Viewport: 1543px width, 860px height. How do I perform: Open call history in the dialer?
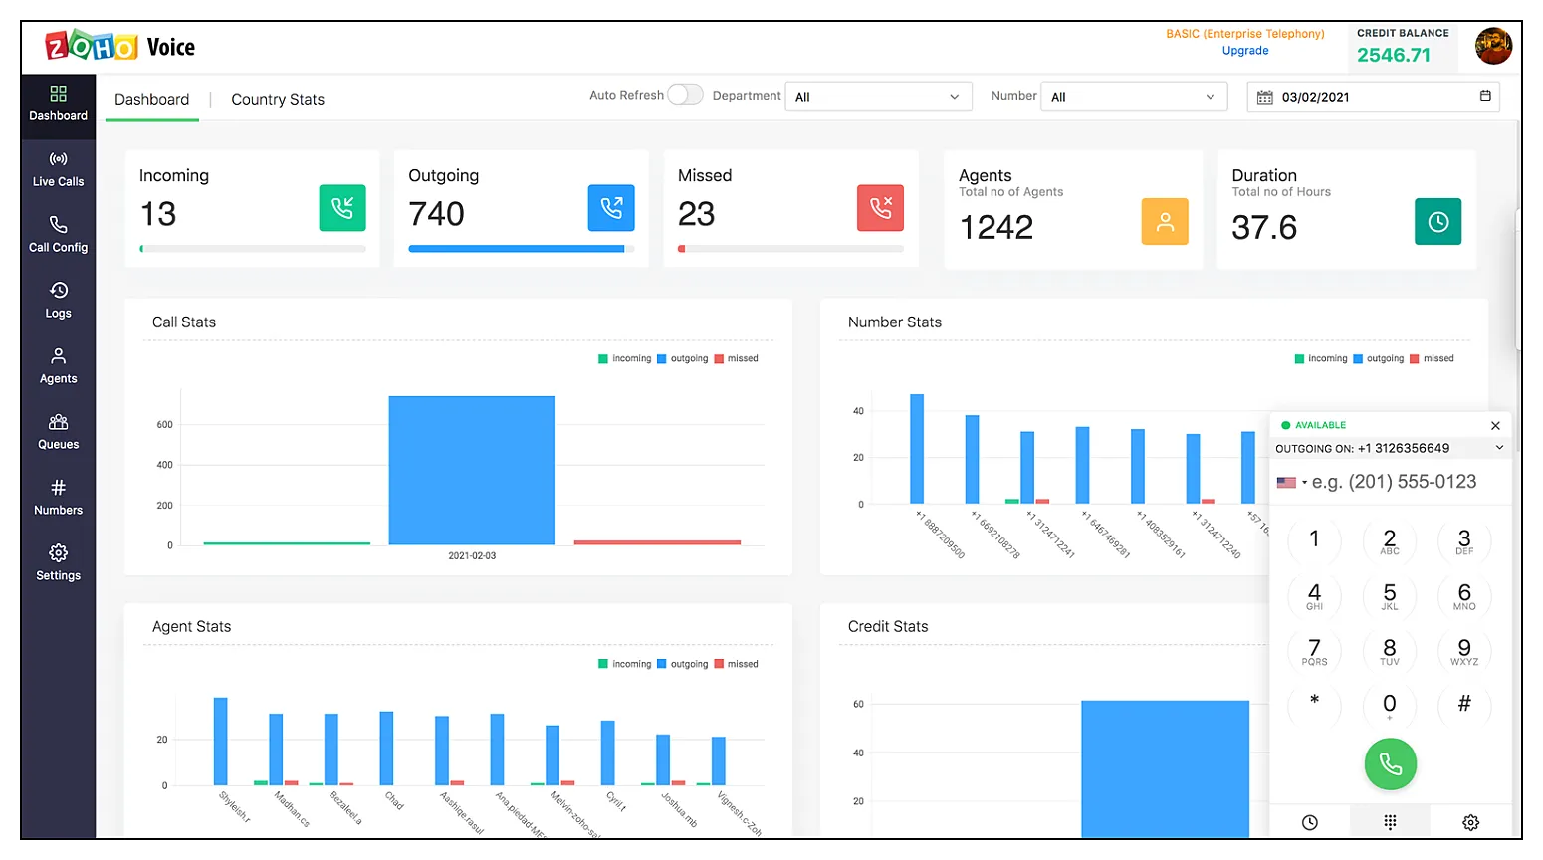click(1309, 822)
